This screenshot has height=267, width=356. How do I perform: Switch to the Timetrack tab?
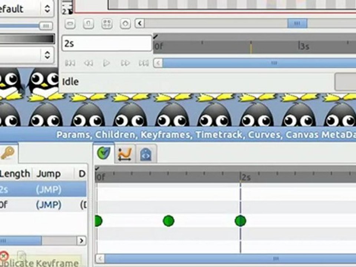pyautogui.click(x=103, y=153)
